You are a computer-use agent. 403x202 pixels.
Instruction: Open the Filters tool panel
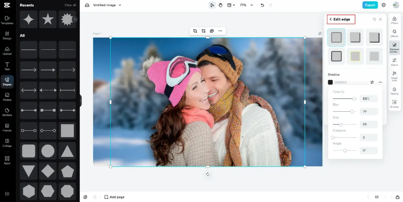pyautogui.click(x=394, y=20)
